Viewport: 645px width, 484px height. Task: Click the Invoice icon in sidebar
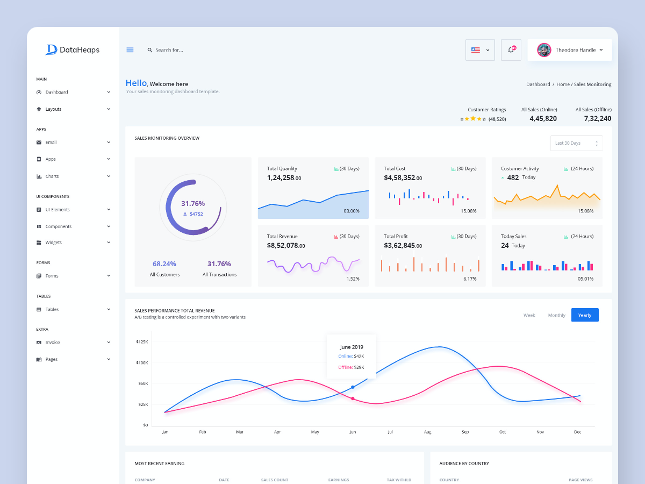click(39, 343)
